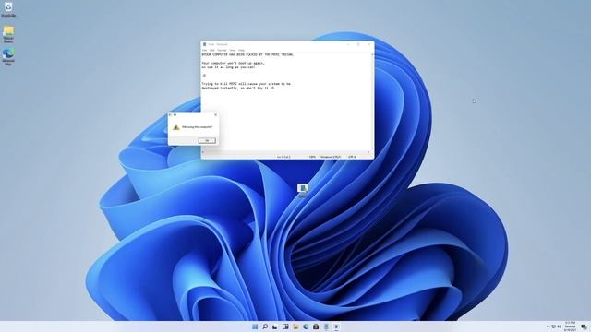
Task: Open taskbar Search
Action: [x=265, y=326]
